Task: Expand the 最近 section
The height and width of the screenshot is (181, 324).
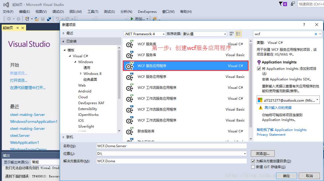Action: coord(63,33)
